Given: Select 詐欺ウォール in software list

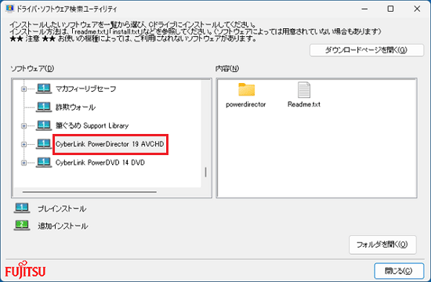Looking at the screenshot, I should (75, 107).
